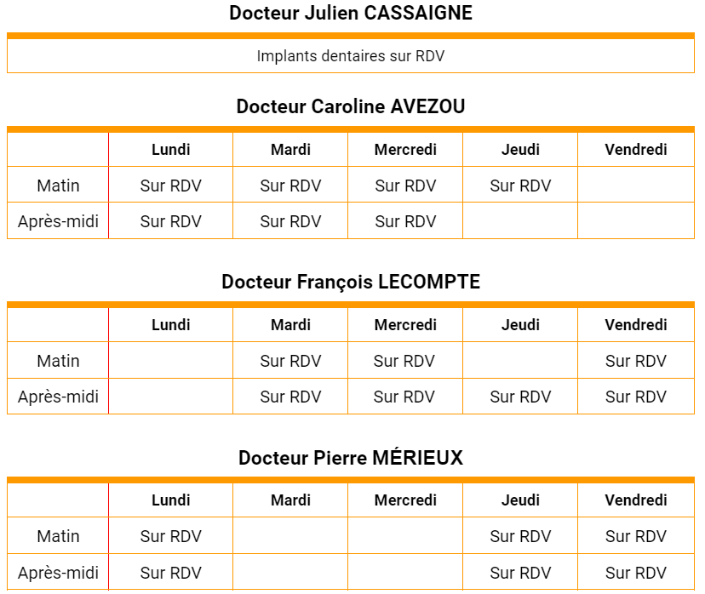This screenshot has width=705, height=594.
Task: Click the Docteur Julien CASSAIGNE heading
Action: click(x=351, y=13)
